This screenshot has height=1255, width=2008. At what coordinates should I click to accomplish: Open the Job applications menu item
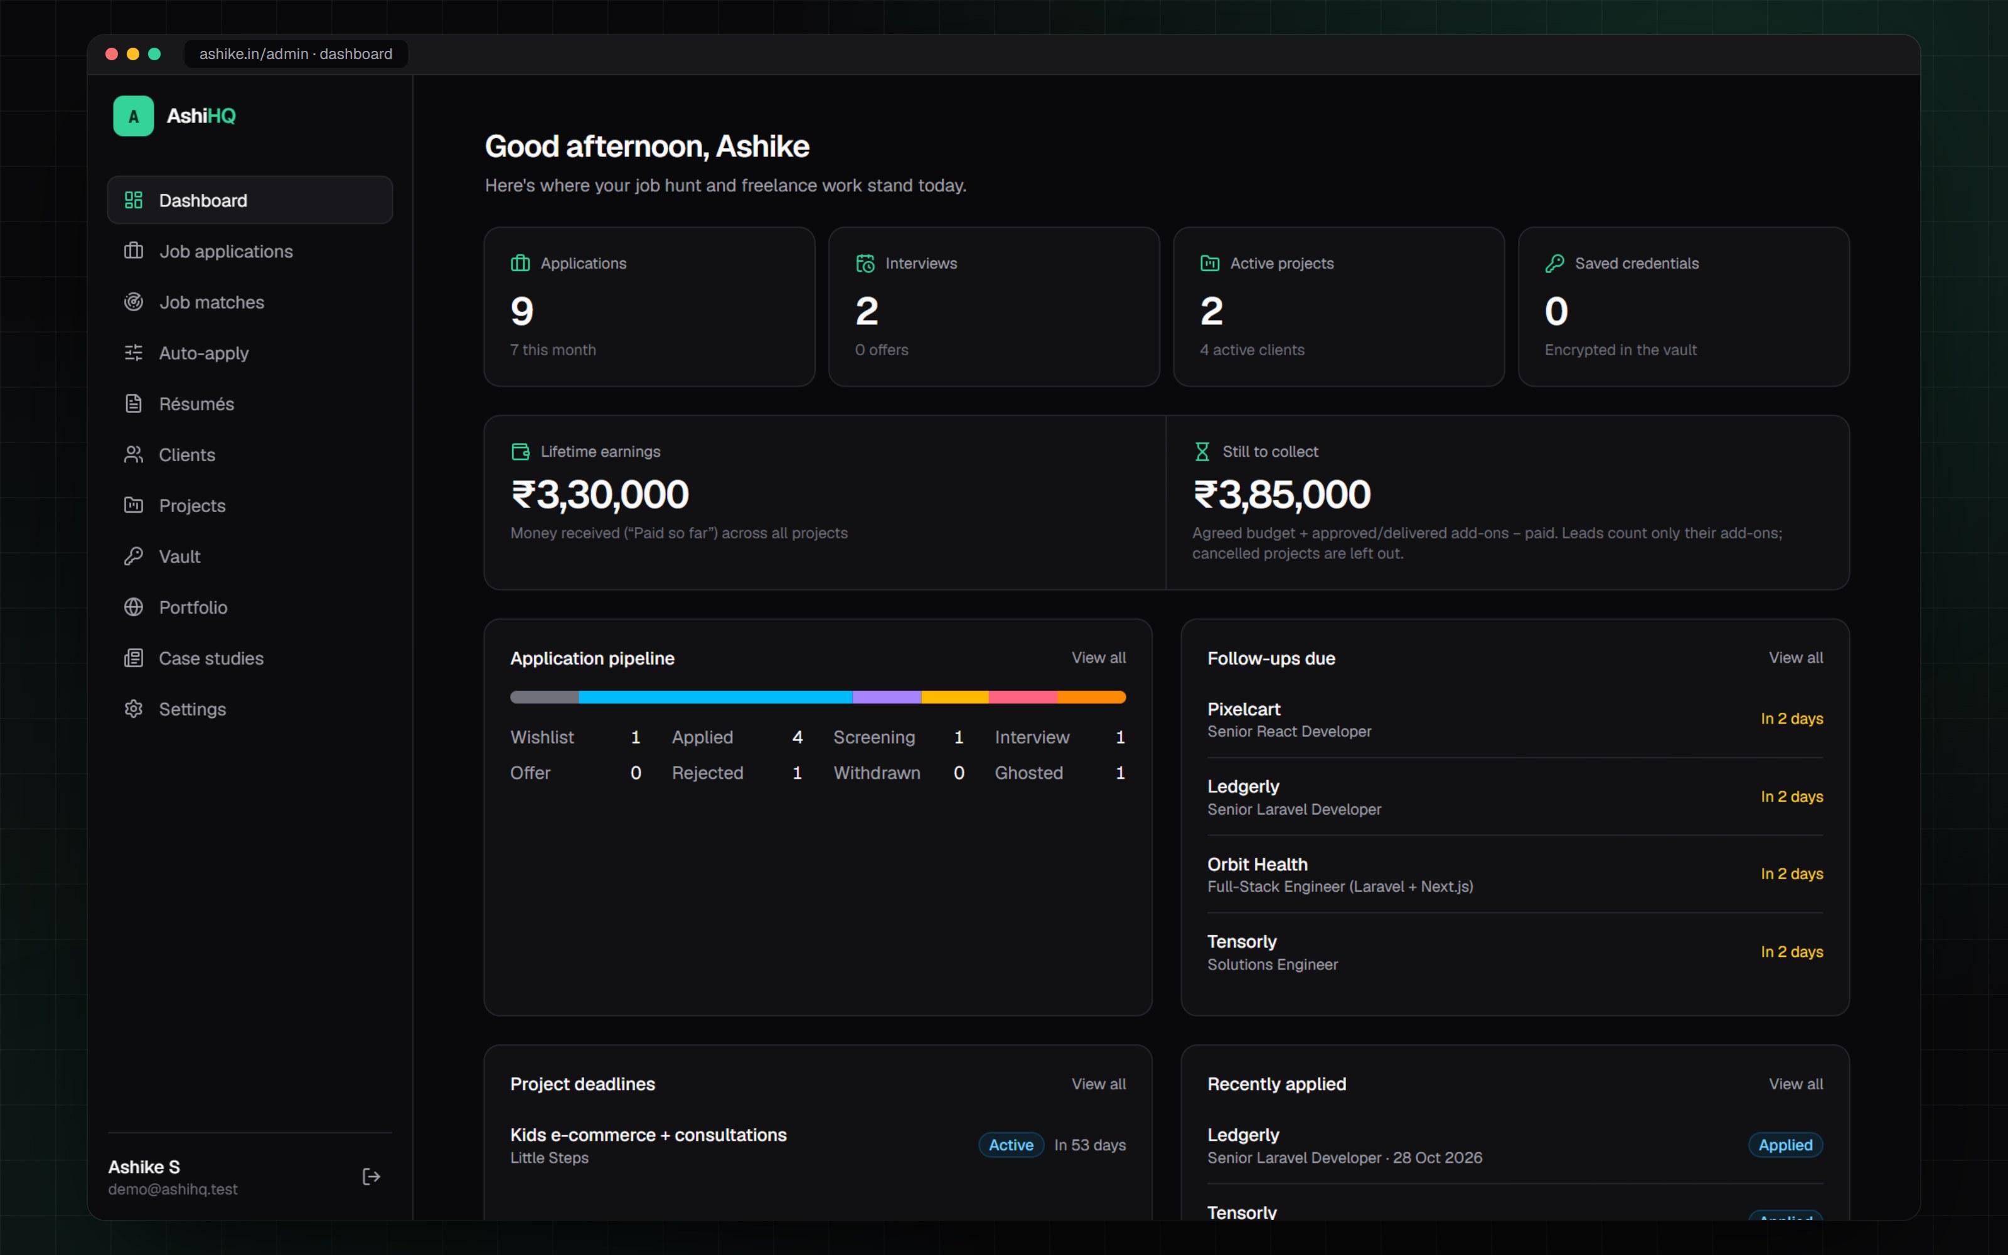point(250,250)
